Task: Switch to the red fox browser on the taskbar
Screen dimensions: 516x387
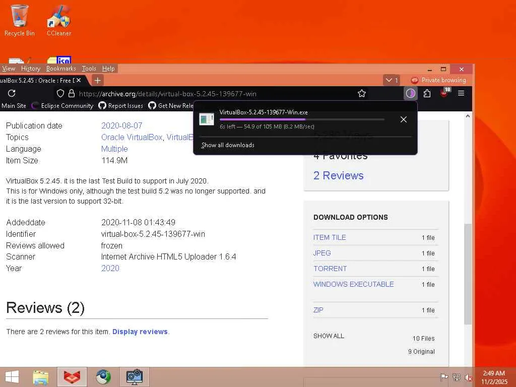Action: 72,377
